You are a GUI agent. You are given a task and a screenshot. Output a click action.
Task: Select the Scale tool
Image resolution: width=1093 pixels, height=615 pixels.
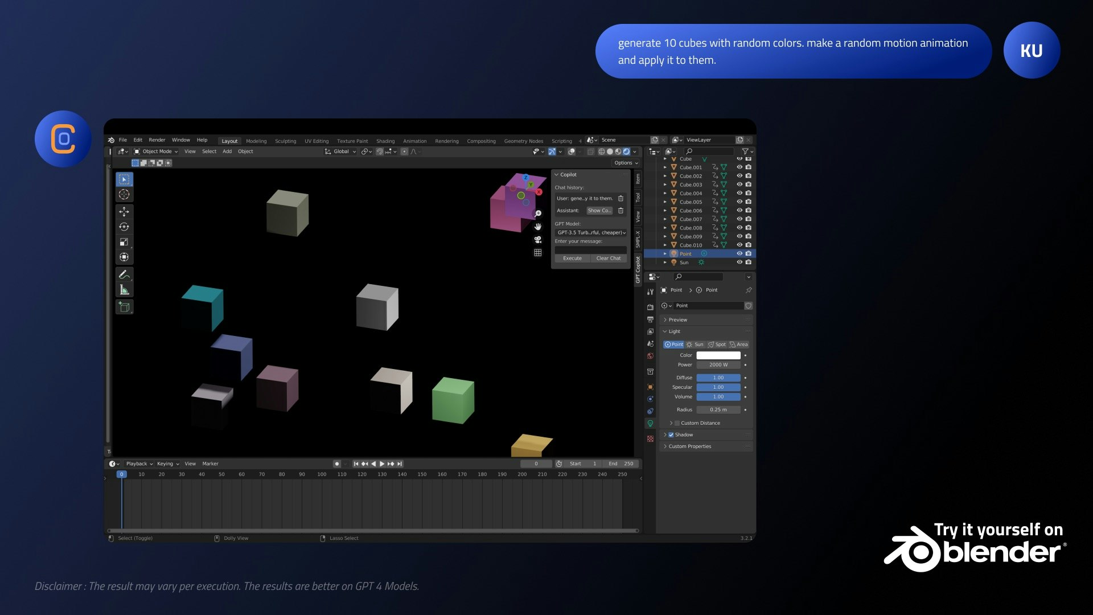point(124,242)
